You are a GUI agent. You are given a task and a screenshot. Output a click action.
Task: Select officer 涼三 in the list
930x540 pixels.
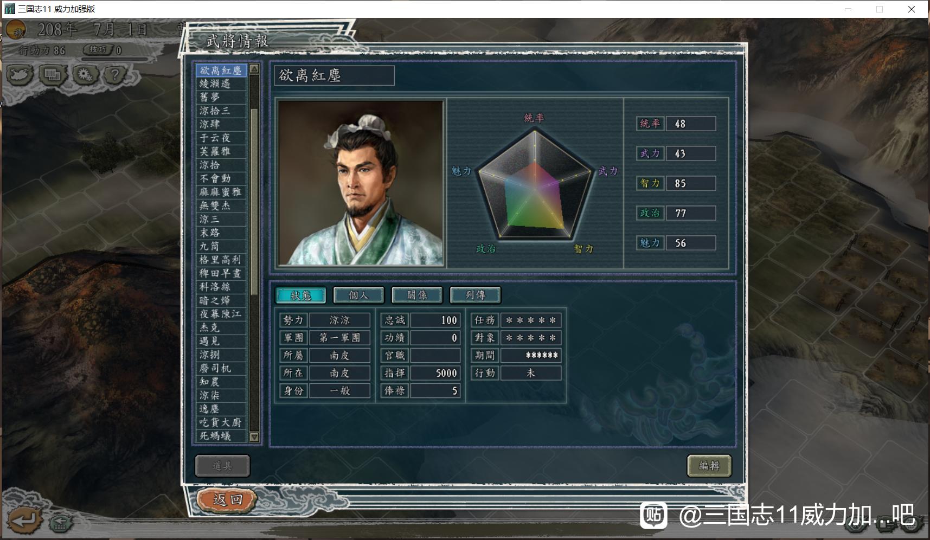tap(221, 220)
